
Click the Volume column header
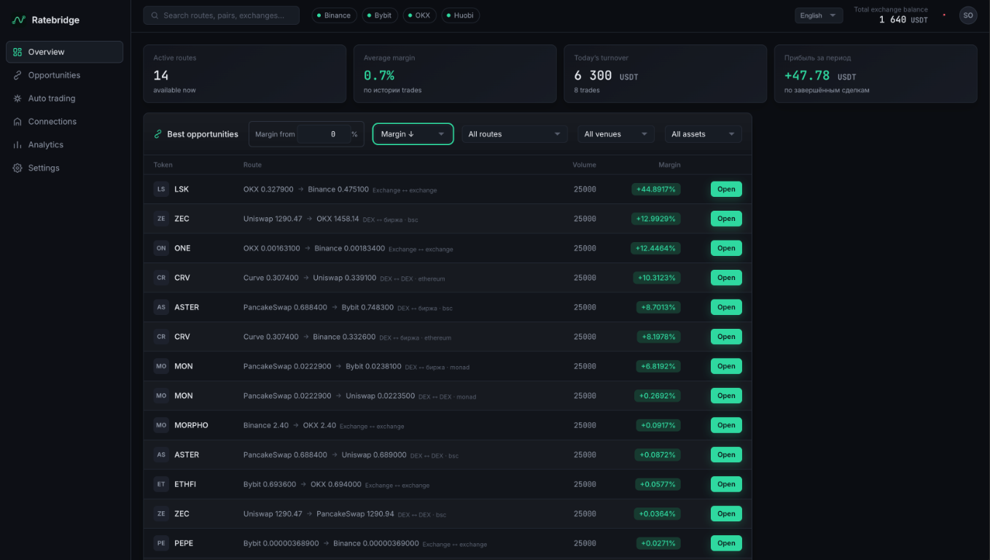pyautogui.click(x=584, y=165)
